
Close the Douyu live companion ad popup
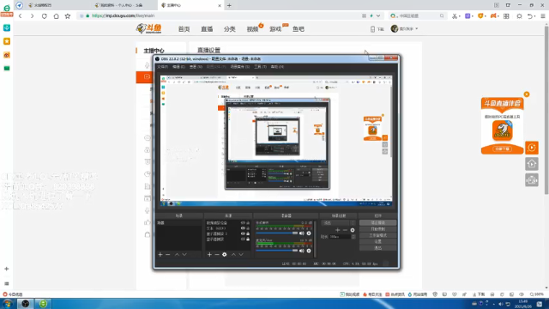coord(527,94)
